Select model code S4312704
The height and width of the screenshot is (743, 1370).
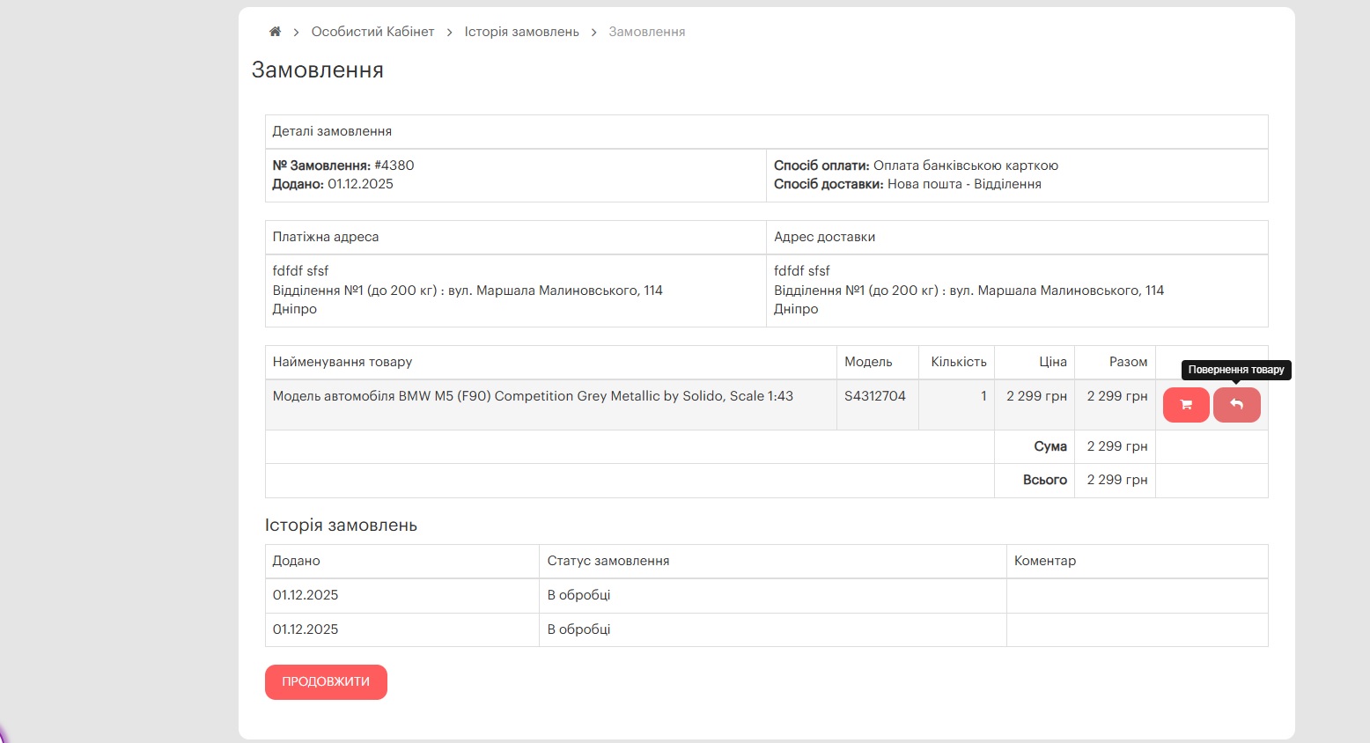(x=874, y=396)
